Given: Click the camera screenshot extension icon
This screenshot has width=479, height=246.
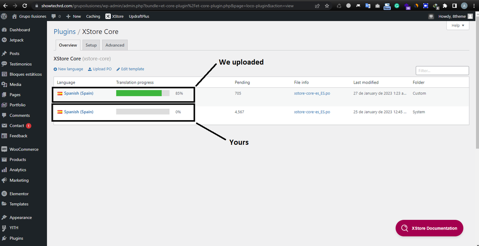Looking at the screenshot, I should tap(377, 6).
